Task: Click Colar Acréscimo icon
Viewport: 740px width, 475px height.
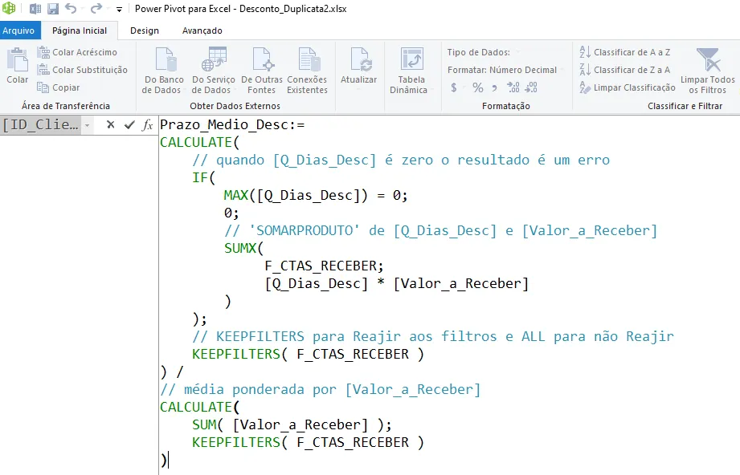Action: tap(43, 52)
